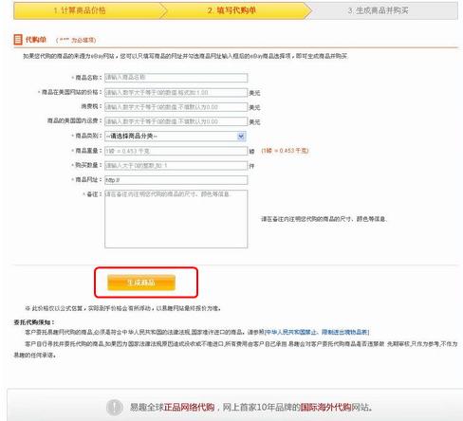The image size is (463, 421).
Task: Focus the 购买数量 input field
Action: coord(176,166)
